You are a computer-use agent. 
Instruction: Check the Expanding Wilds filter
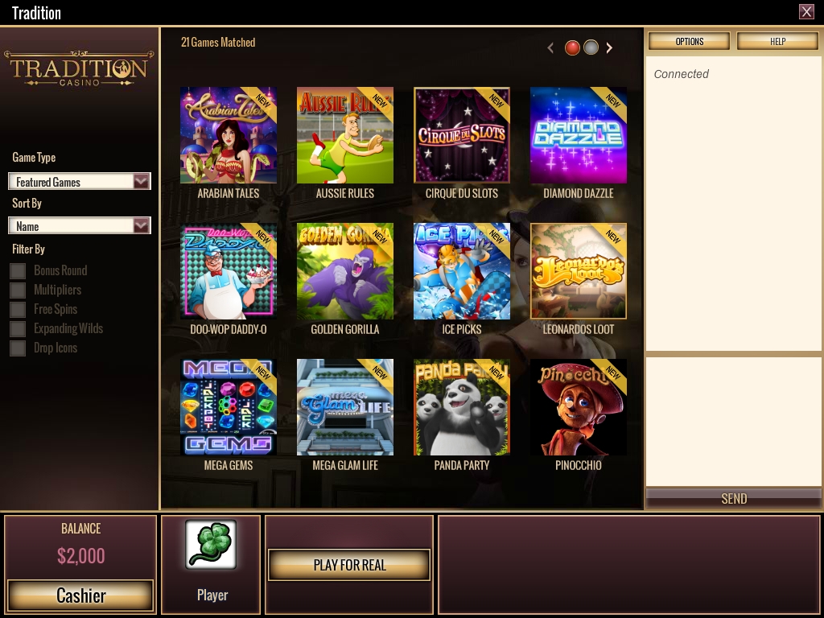click(x=18, y=329)
